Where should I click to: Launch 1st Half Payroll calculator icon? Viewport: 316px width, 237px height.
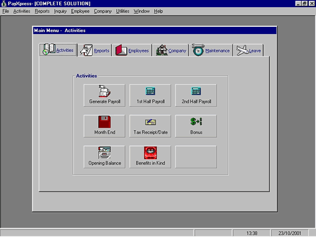tap(150, 91)
